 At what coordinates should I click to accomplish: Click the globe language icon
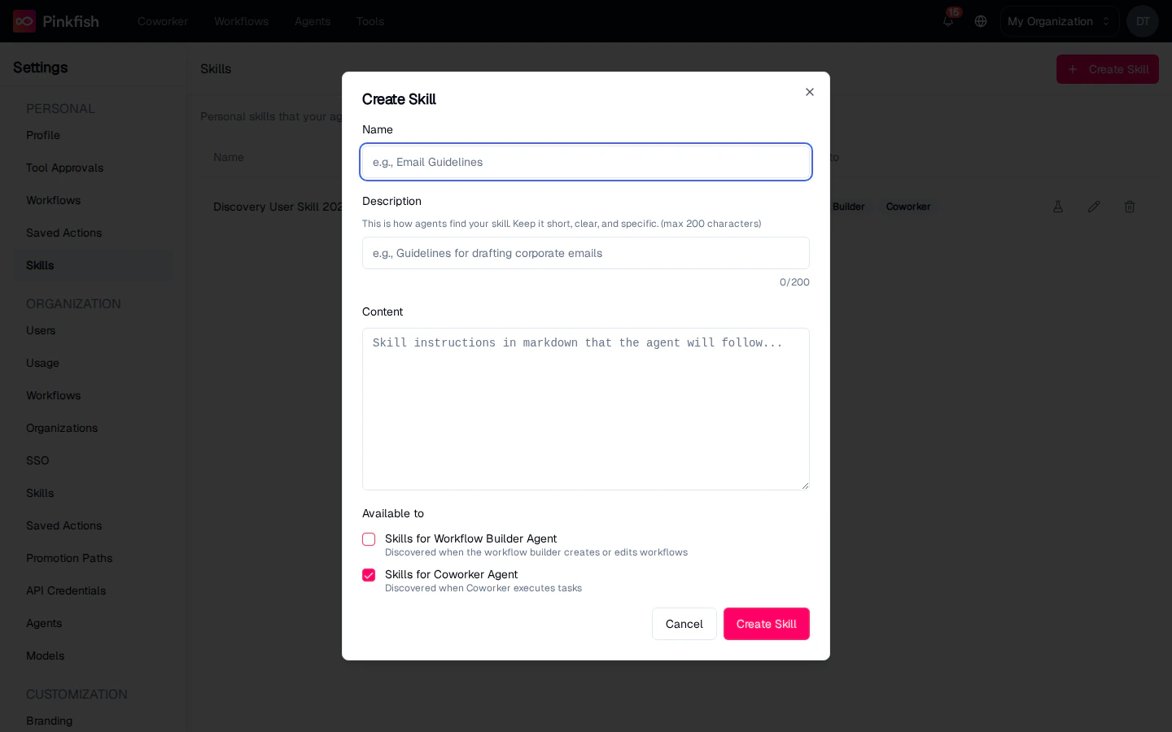pyautogui.click(x=981, y=21)
